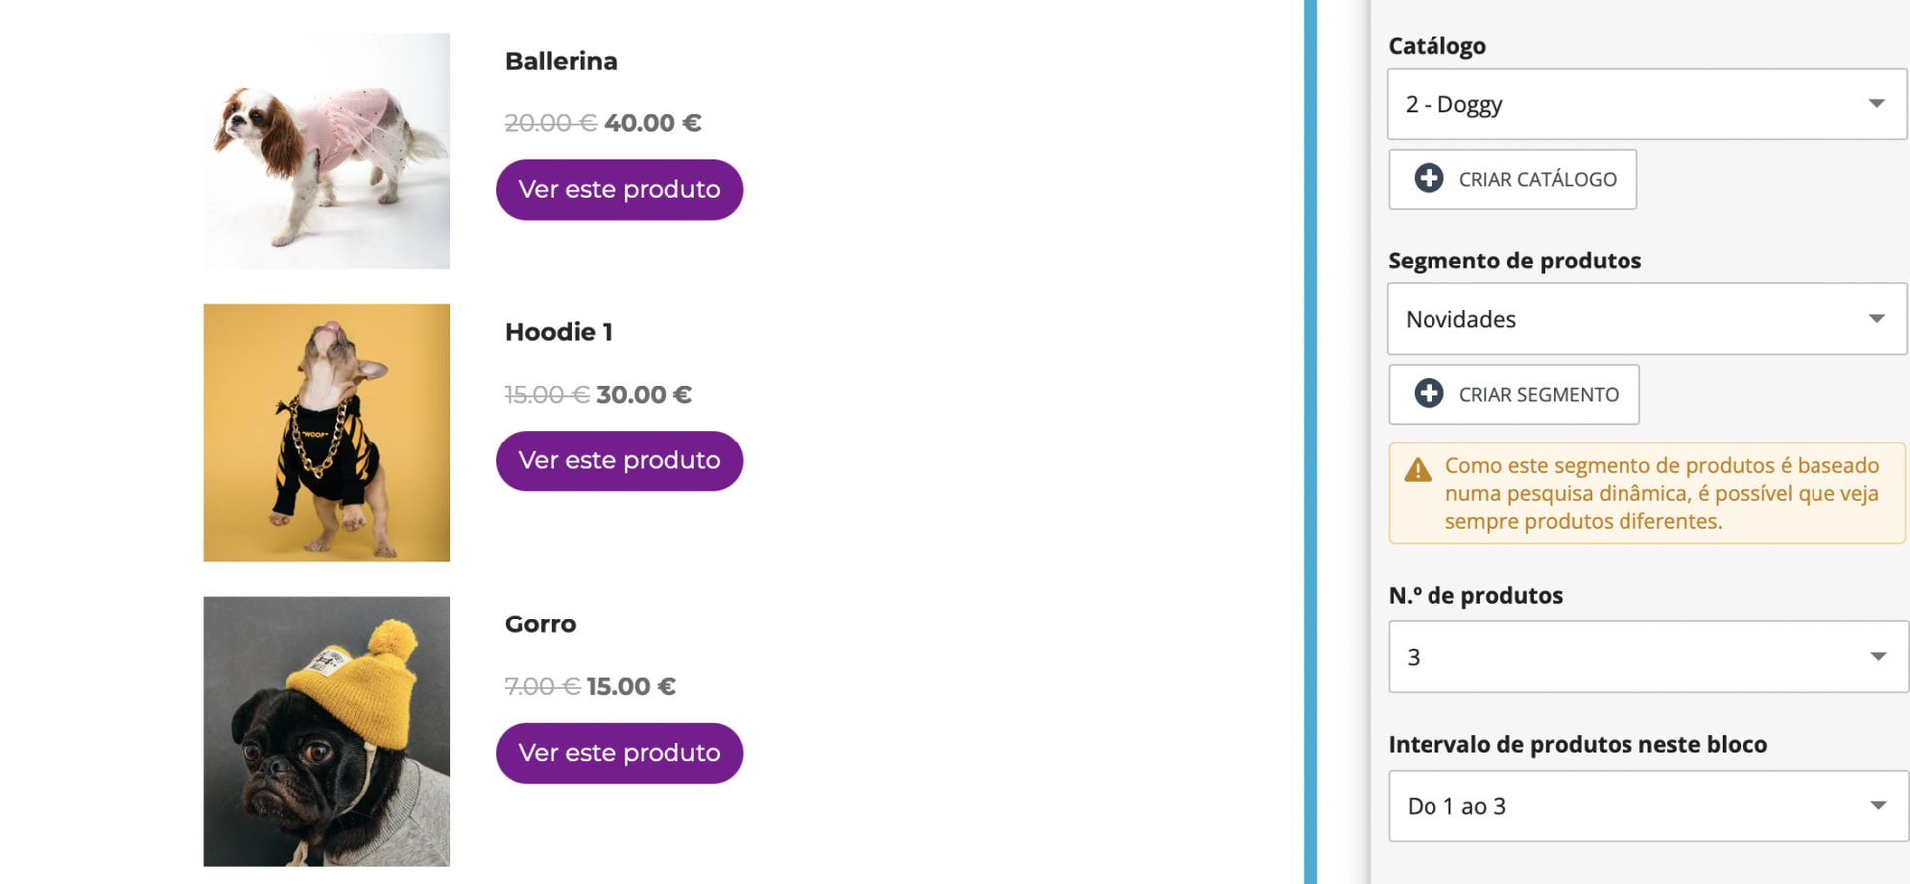1910x884 pixels.
Task: Click the Ballerina product title
Action: pos(561,61)
